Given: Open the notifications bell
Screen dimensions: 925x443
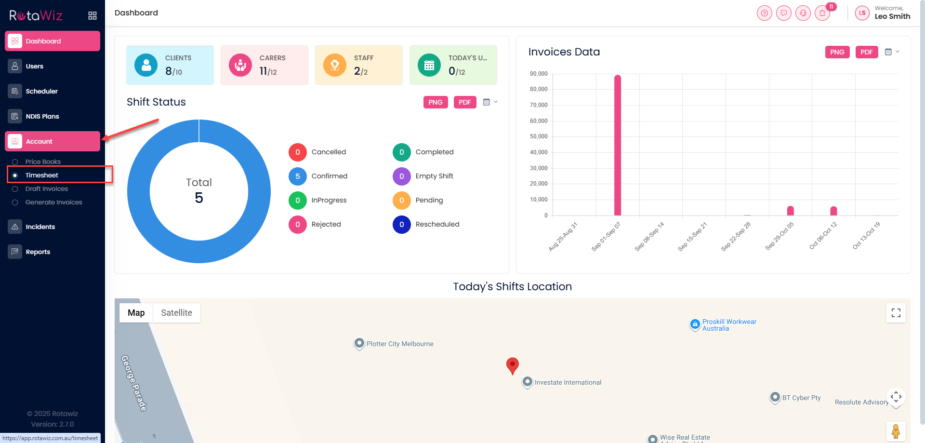Looking at the screenshot, I should [822, 13].
